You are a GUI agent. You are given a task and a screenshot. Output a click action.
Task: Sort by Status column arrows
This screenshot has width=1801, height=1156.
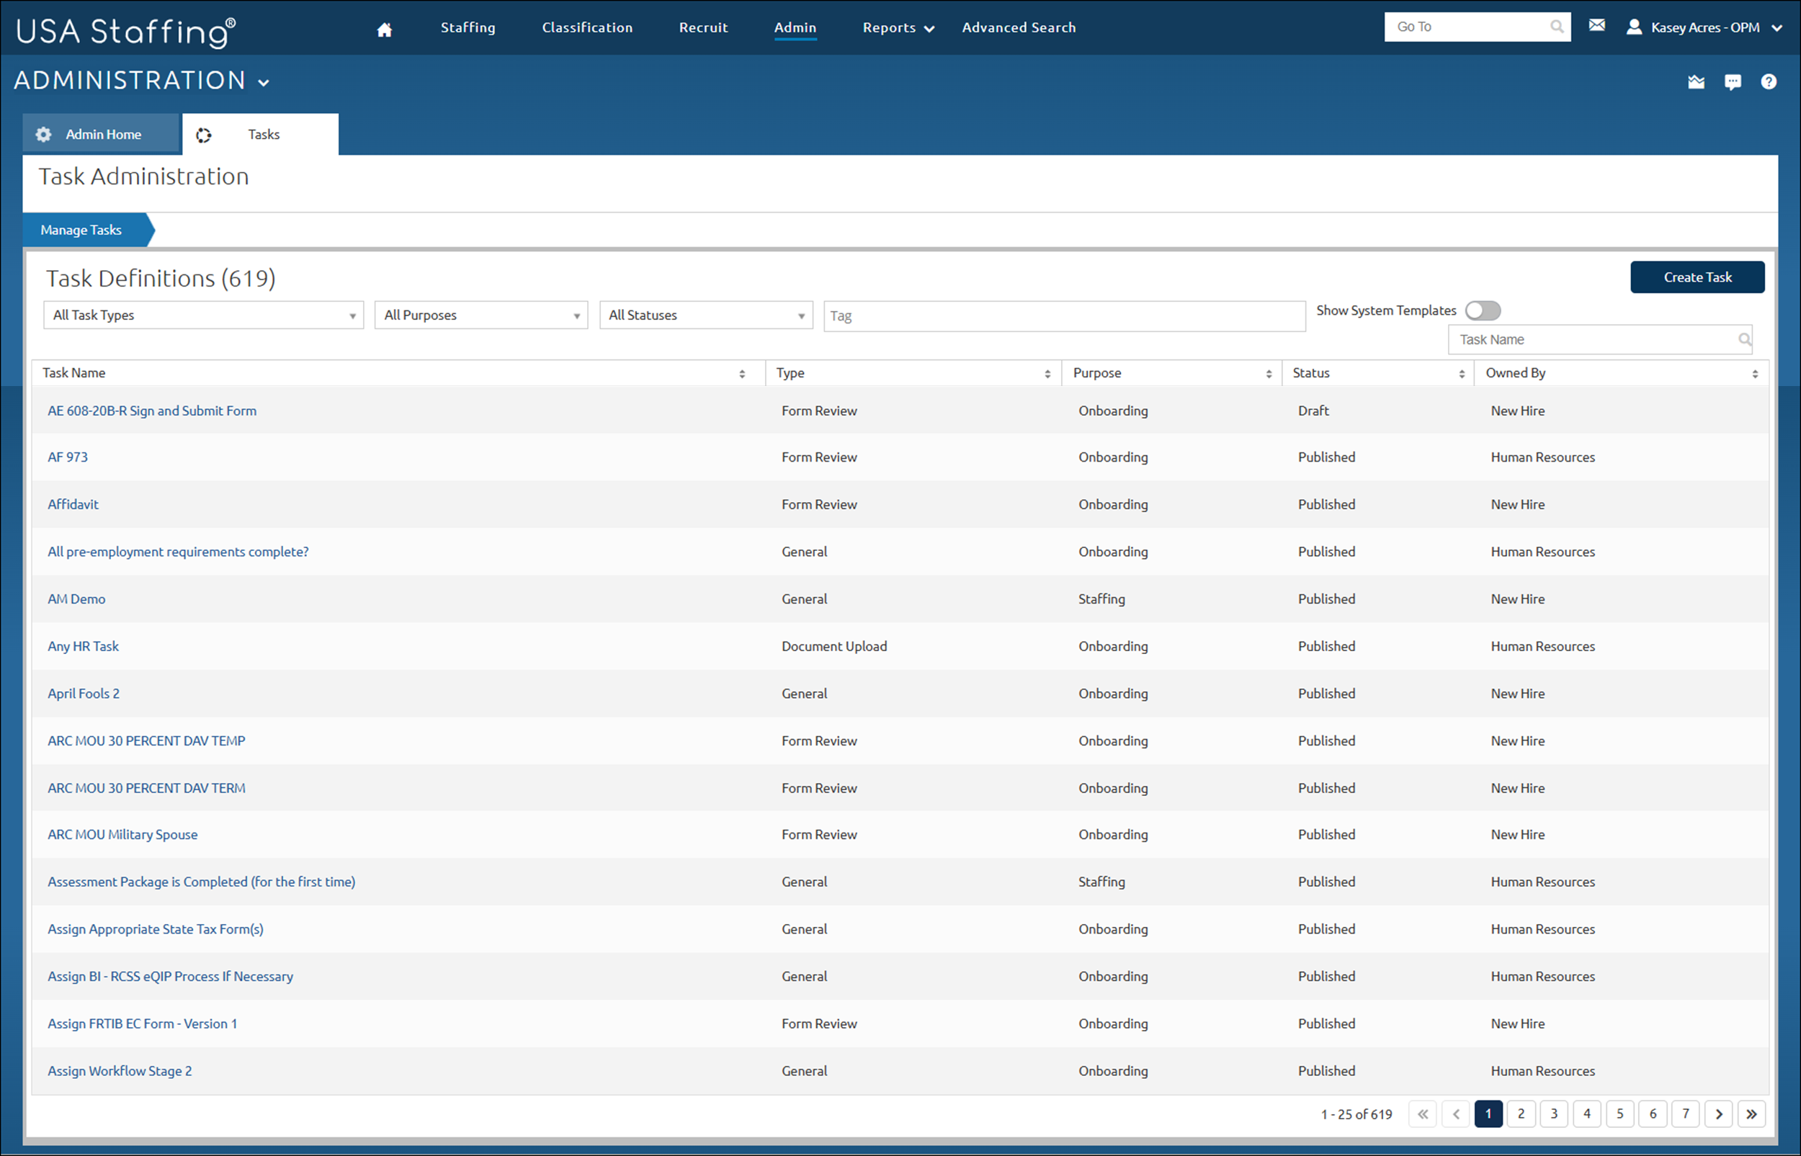(x=1462, y=374)
